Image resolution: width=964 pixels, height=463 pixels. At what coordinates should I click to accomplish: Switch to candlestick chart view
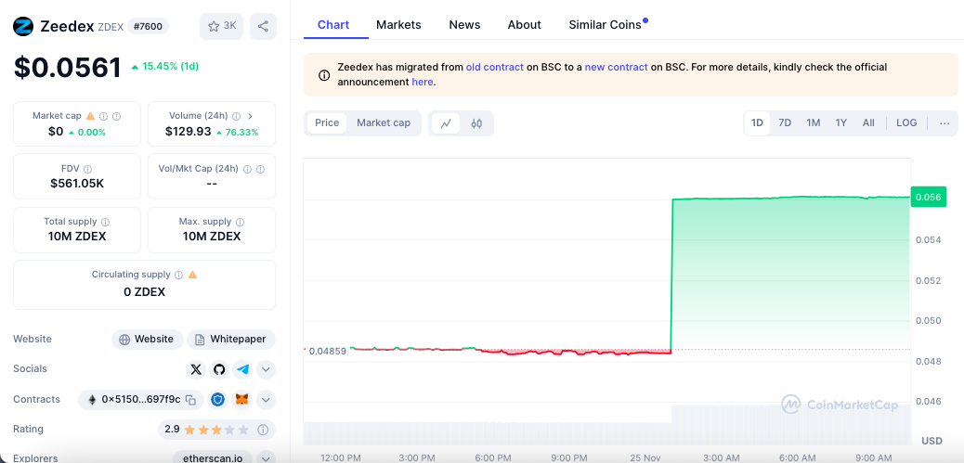point(476,122)
